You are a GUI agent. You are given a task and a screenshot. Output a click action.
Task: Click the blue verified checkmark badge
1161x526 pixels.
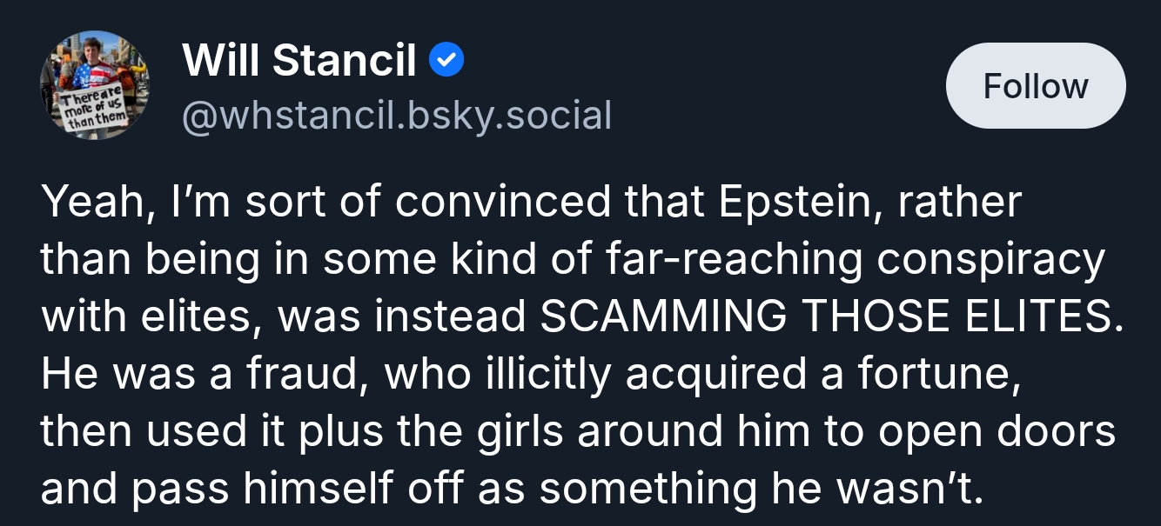[x=447, y=61]
